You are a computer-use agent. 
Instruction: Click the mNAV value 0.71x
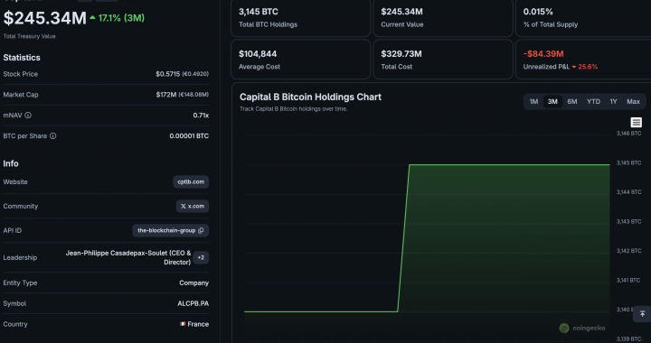point(201,116)
